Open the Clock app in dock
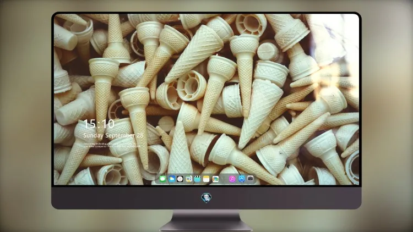Image resolution: width=413 pixels, height=232 pixels. point(180,179)
